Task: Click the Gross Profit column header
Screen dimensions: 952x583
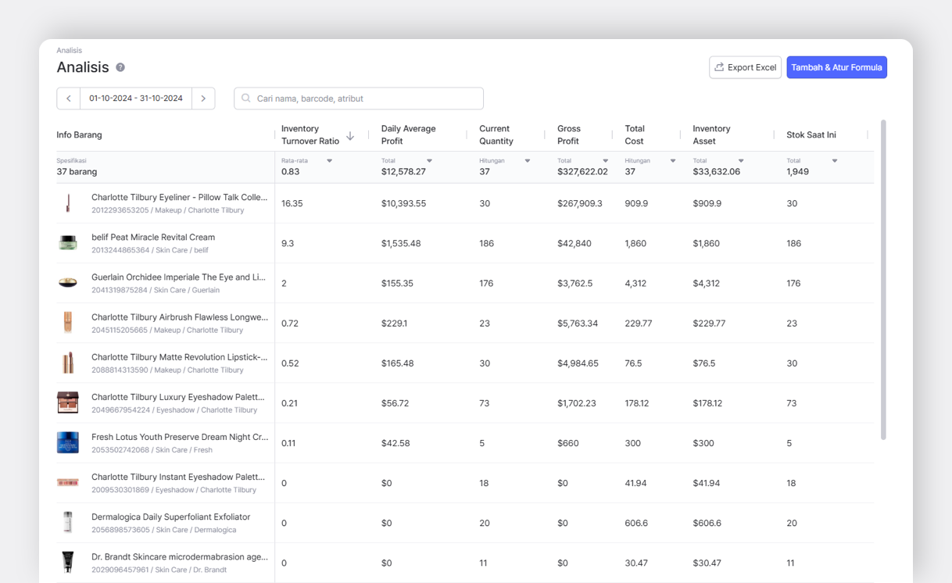Action: tap(569, 134)
